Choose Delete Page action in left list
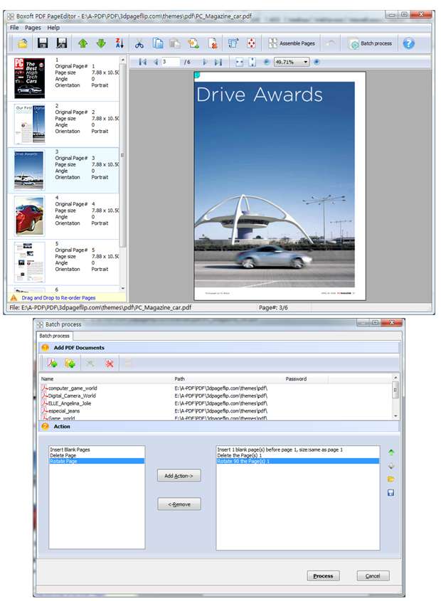Viewport: 441px width, 601px height. coord(97,455)
